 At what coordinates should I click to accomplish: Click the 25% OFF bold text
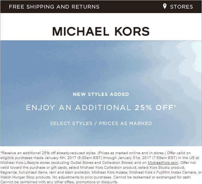154,107
